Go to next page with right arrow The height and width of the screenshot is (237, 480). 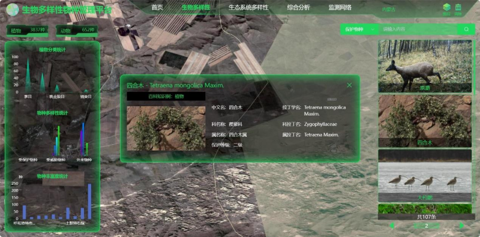tap(462, 226)
